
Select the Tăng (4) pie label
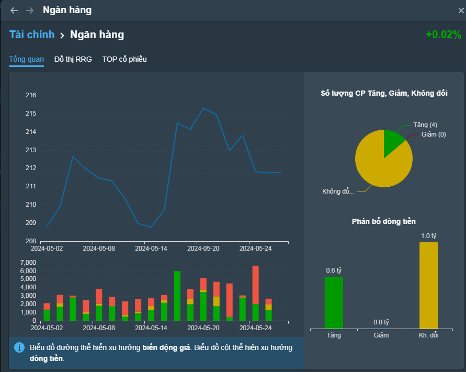[x=425, y=125]
